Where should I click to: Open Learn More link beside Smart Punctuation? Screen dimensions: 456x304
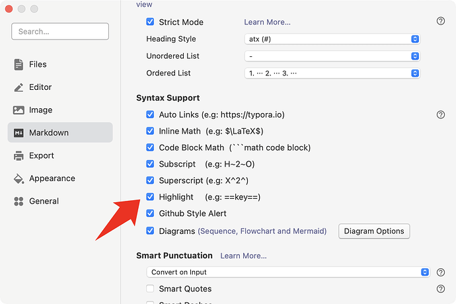pyautogui.click(x=243, y=256)
